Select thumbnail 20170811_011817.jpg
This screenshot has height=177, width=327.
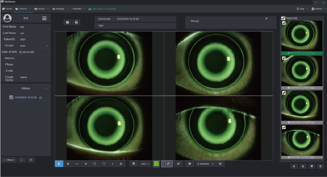(x=302, y=142)
